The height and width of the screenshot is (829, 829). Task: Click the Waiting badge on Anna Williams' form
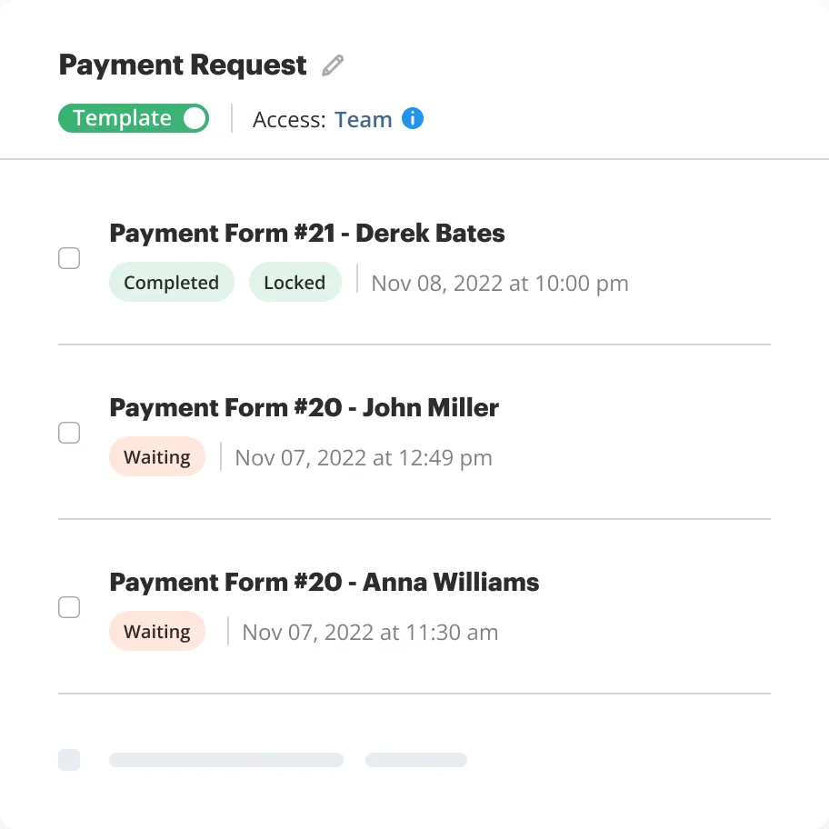156,631
